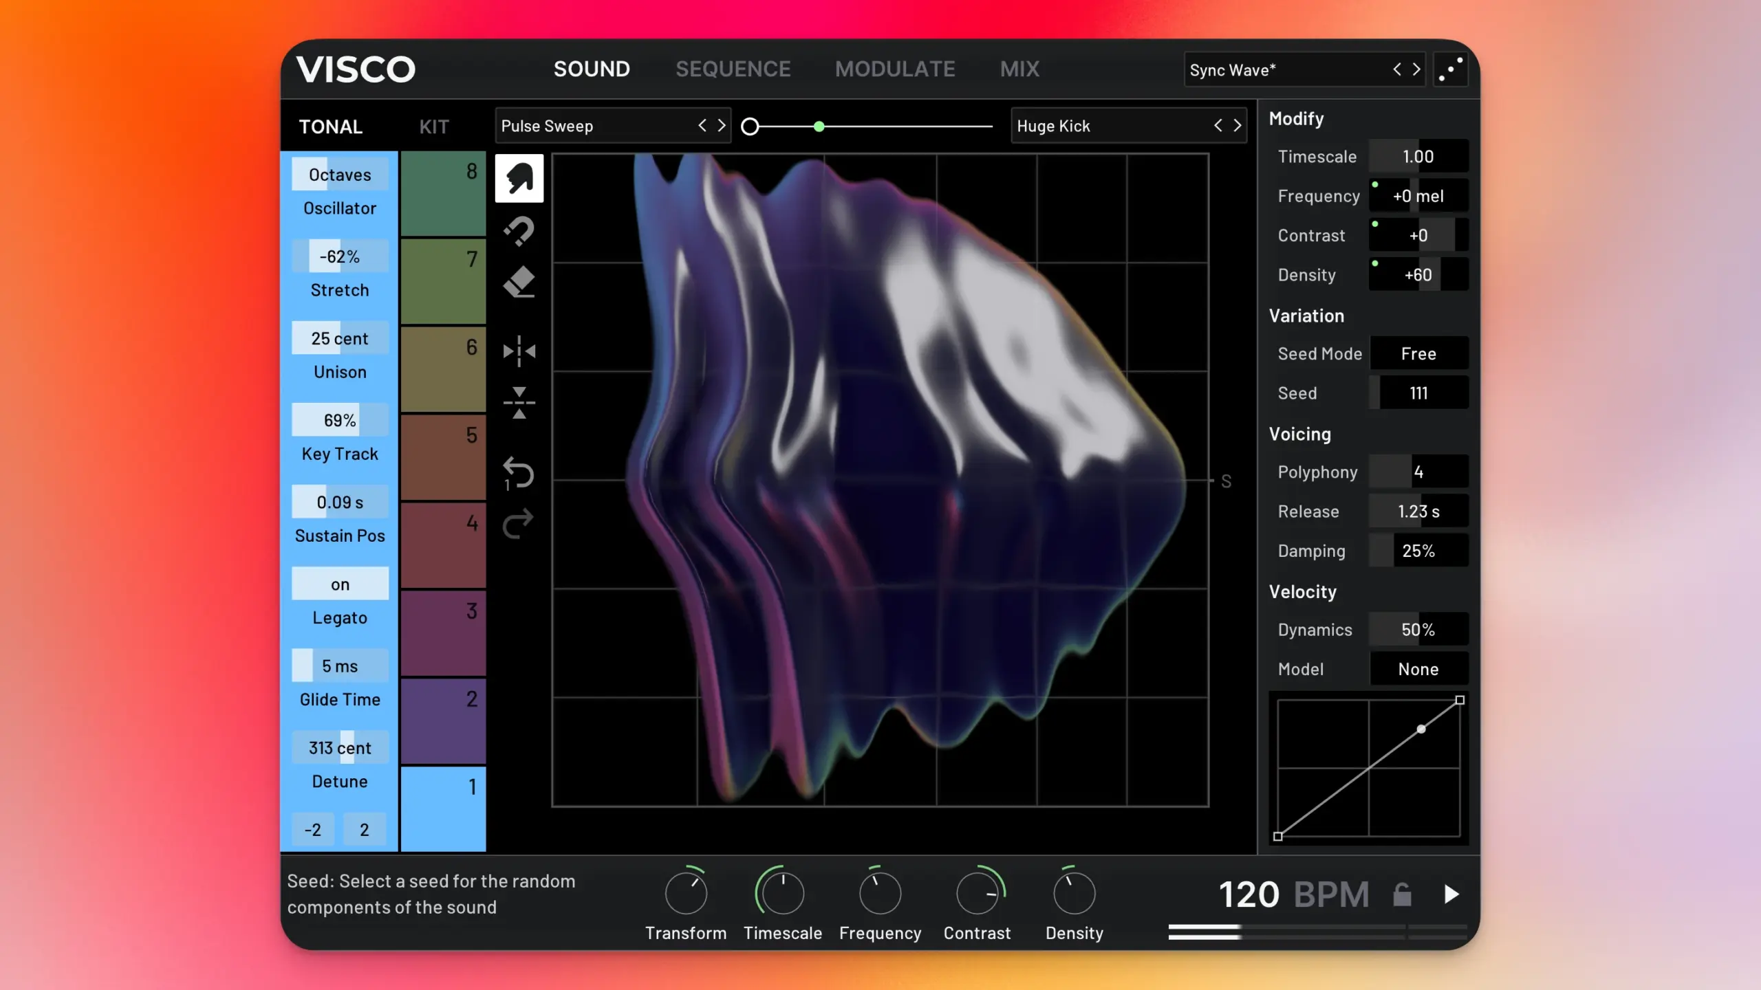Toggle Seed Mode Free setting
The image size is (1761, 990).
1418,353
